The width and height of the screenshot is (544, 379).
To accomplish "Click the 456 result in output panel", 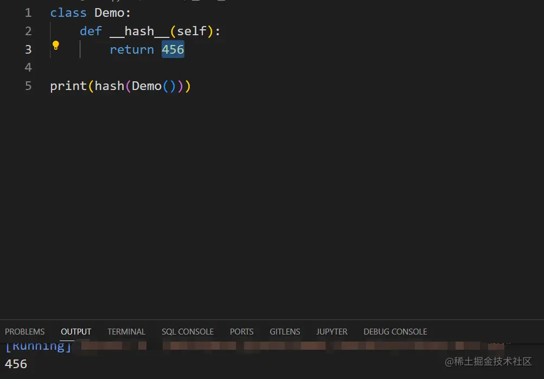I will 16,364.
